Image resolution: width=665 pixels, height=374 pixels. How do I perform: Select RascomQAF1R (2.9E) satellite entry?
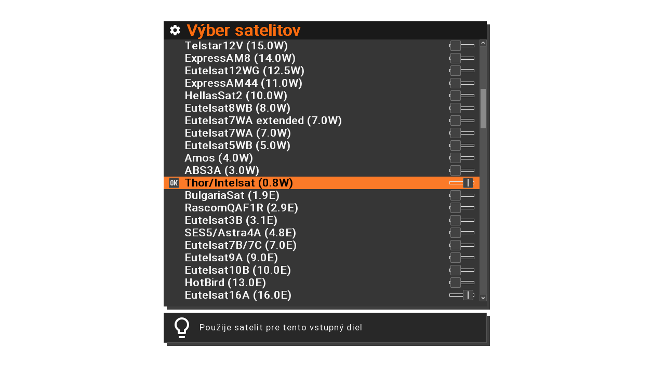241,208
